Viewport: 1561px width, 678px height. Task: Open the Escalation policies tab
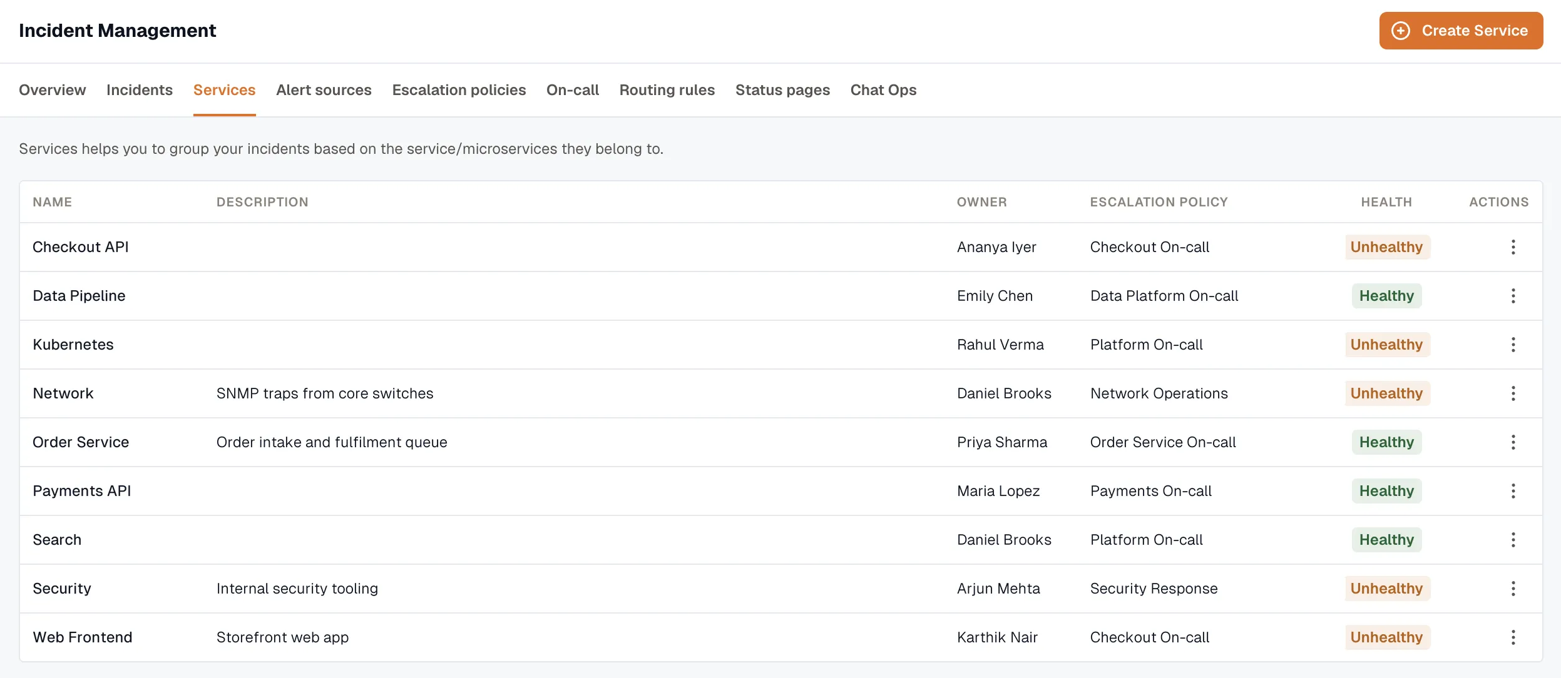pyautogui.click(x=459, y=90)
